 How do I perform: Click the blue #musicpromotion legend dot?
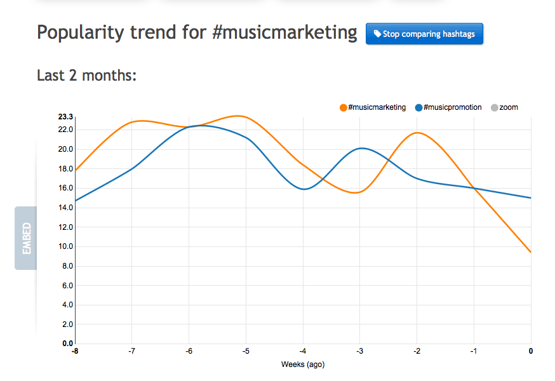418,108
